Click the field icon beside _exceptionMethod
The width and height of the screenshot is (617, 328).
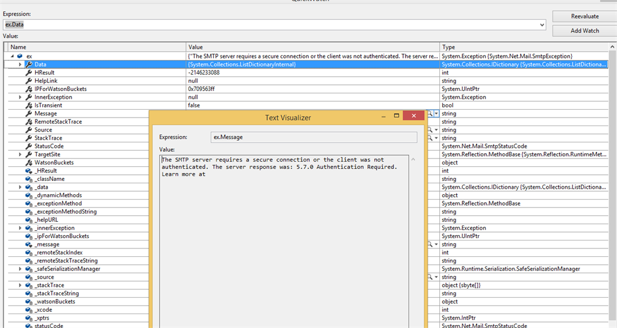[29, 204]
